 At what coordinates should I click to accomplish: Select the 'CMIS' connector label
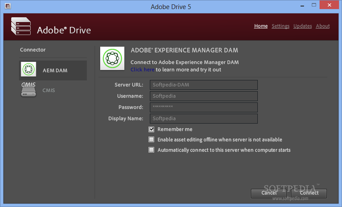pyautogui.click(x=49, y=90)
